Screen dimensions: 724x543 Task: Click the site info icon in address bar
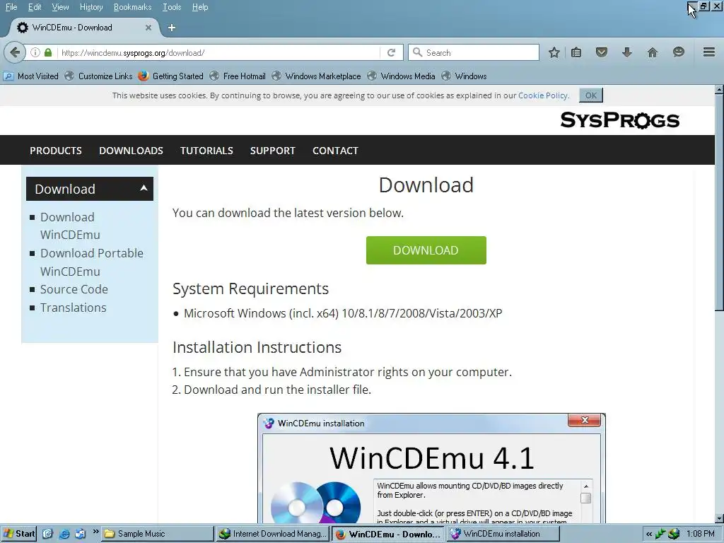(35, 52)
